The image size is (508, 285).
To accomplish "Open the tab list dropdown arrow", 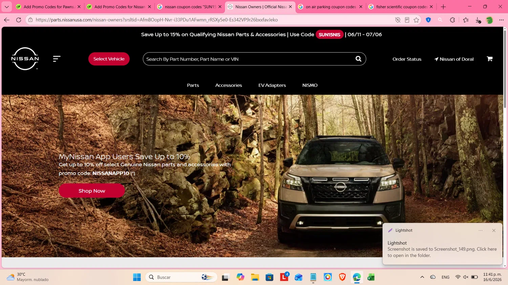I will pyautogui.click(x=7, y=7).
